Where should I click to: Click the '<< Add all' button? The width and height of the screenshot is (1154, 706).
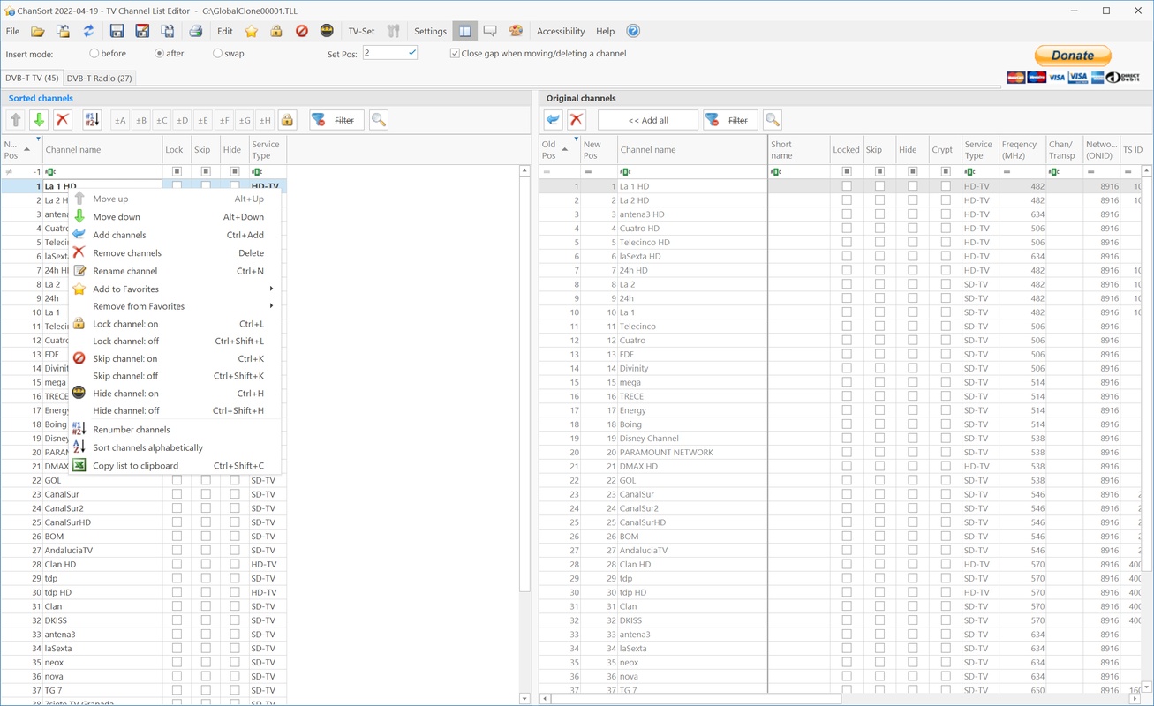(648, 120)
